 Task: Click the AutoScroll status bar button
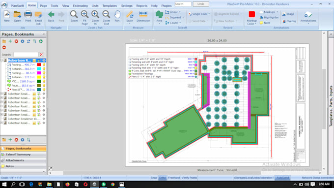tap(282, 178)
